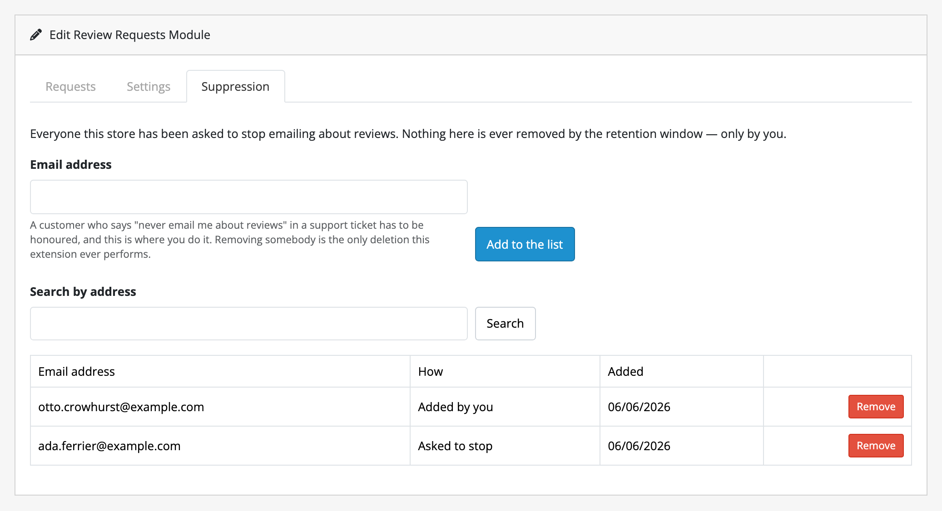Click the Search button
This screenshot has height=511, width=942.
point(505,324)
